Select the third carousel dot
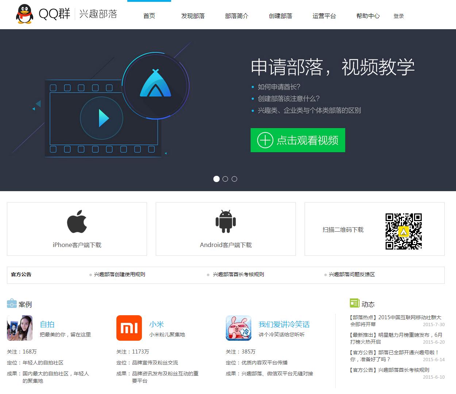456x394 pixels. (234, 179)
